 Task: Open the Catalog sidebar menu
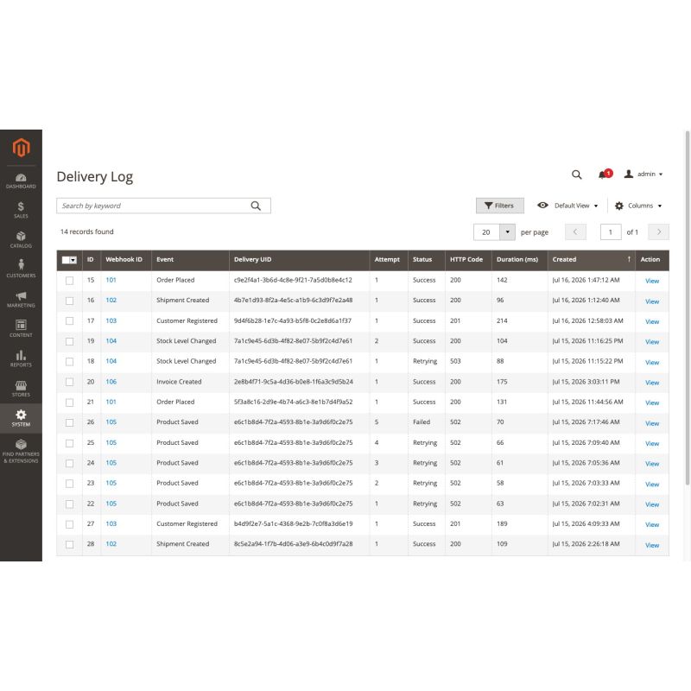click(21, 240)
